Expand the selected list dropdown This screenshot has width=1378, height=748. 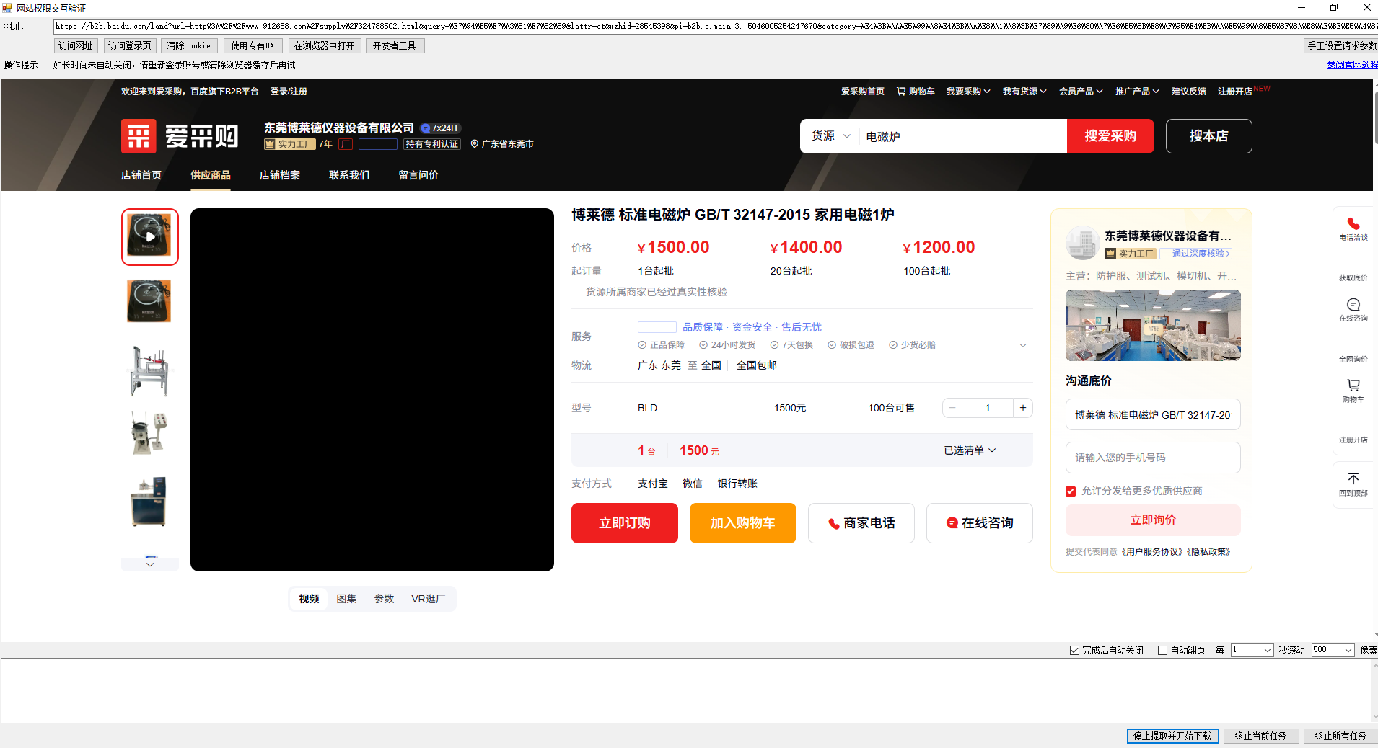coord(970,450)
